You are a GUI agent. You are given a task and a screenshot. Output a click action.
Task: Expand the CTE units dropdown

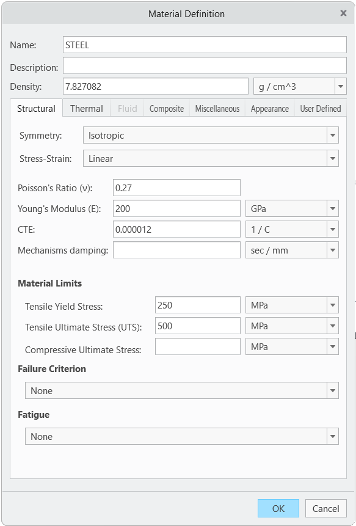tap(333, 229)
